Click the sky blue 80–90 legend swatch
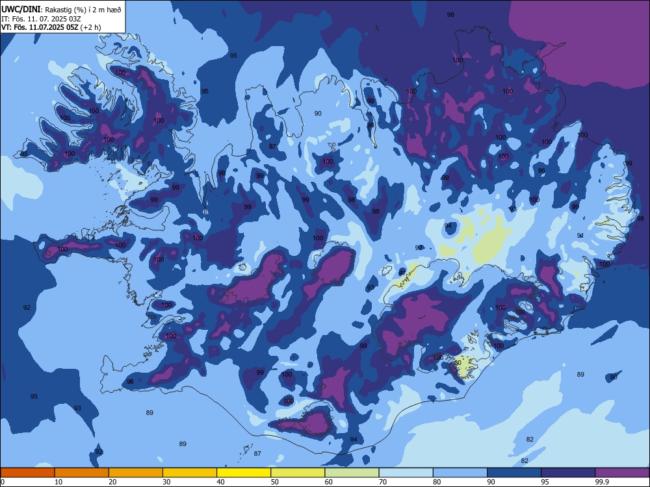Screen dimensions: 650x487 pos(460,473)
